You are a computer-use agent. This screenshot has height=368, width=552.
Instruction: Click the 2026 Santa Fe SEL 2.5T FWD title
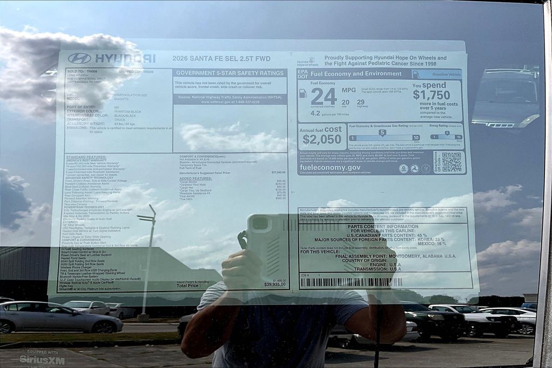pos(213,58)
